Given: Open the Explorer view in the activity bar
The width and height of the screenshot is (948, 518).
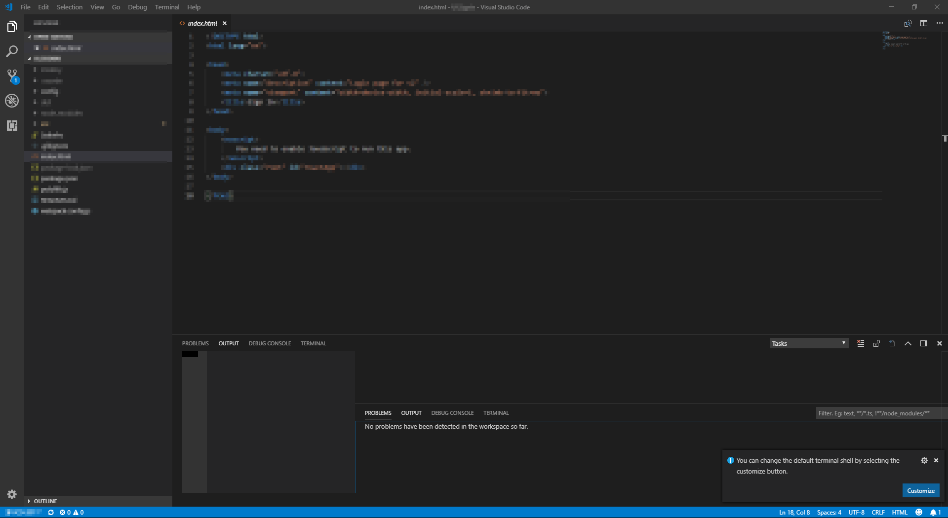Looking at the screenshot, I should [12, 27].
